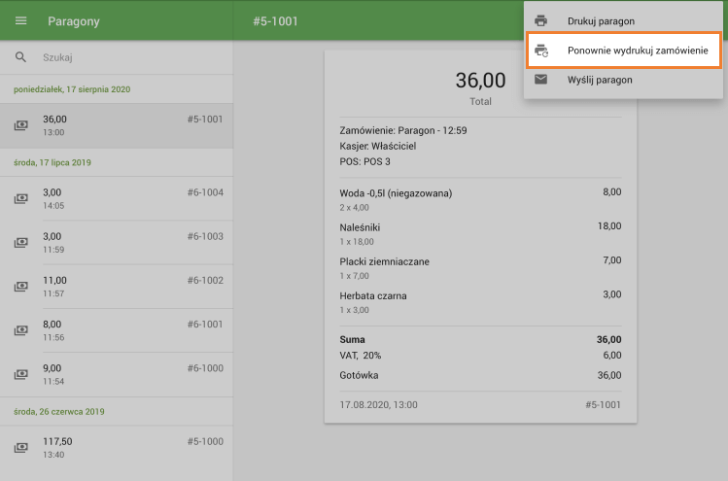Select Wyślij paragon from the menu
728x481 pixels.
click(x=600, y=79)
